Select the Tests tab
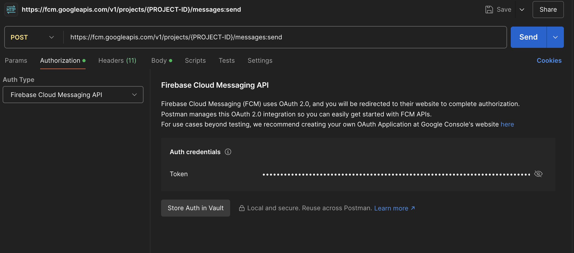The image size is (574, 253). [x=227, y=61]
